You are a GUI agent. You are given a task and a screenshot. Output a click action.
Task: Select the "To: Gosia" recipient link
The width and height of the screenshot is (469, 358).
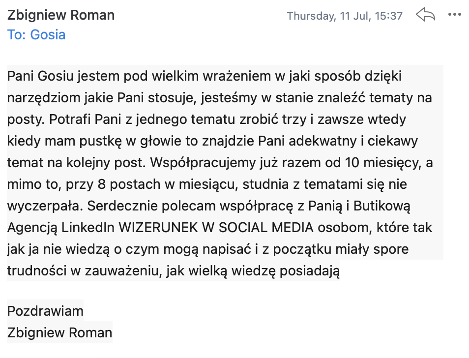point(36,34)
